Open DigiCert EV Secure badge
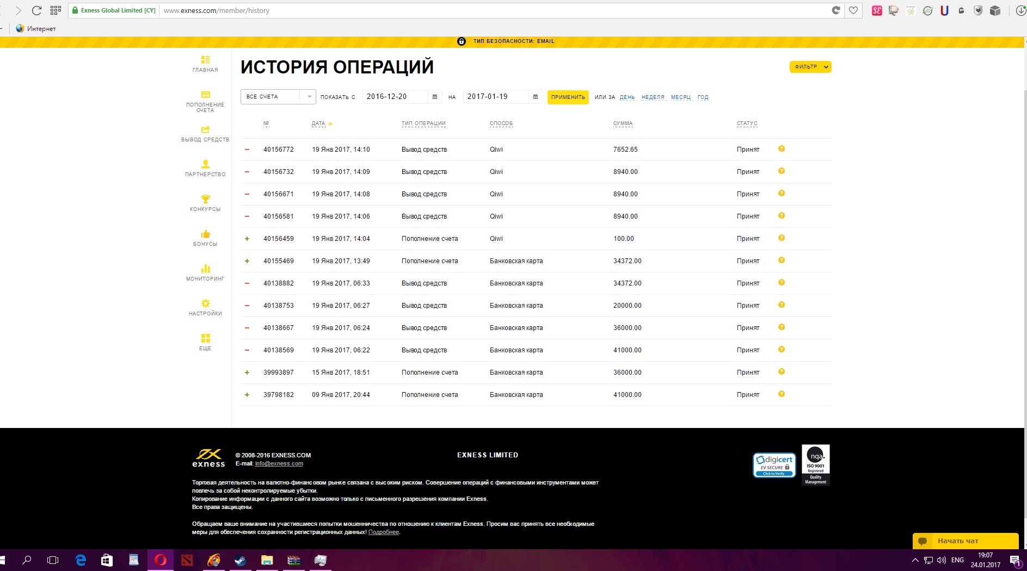Image resolution: width=1027 pixels, height=571 pixels. point(774,466)
